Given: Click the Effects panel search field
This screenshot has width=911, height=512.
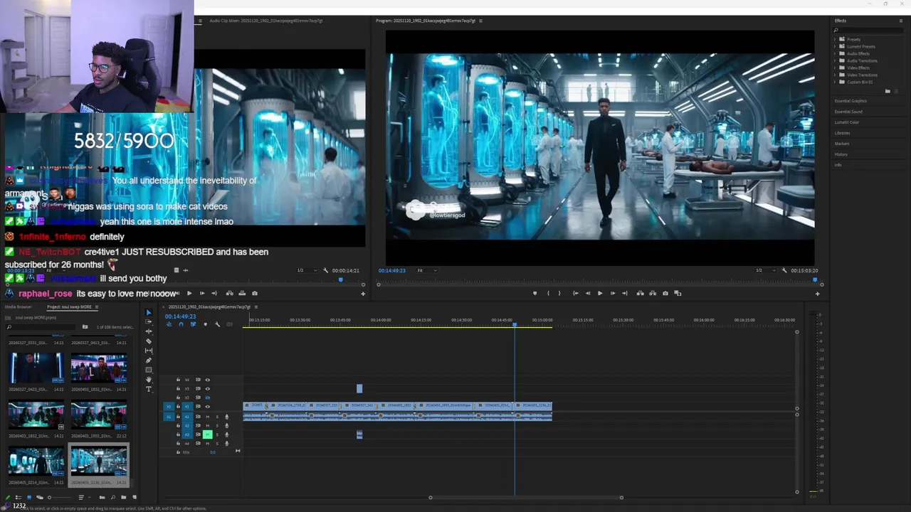Looking at the screenshot, I should (868, 30).
